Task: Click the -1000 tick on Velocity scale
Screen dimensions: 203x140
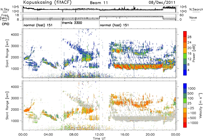Action: pos(193,123)
